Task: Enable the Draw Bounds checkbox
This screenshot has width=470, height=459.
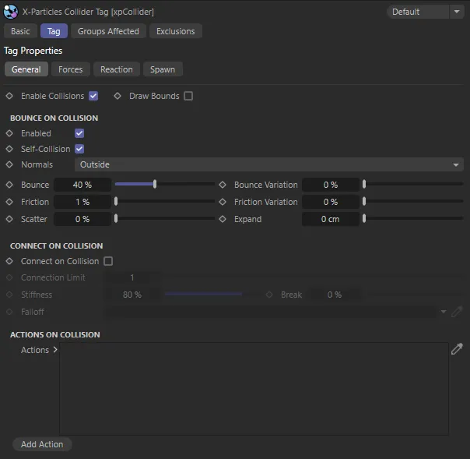Action: click(x=188, y=96)
